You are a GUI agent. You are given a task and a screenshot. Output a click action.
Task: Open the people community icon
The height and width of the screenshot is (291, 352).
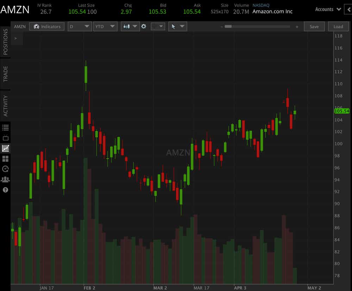pos(5,179)
